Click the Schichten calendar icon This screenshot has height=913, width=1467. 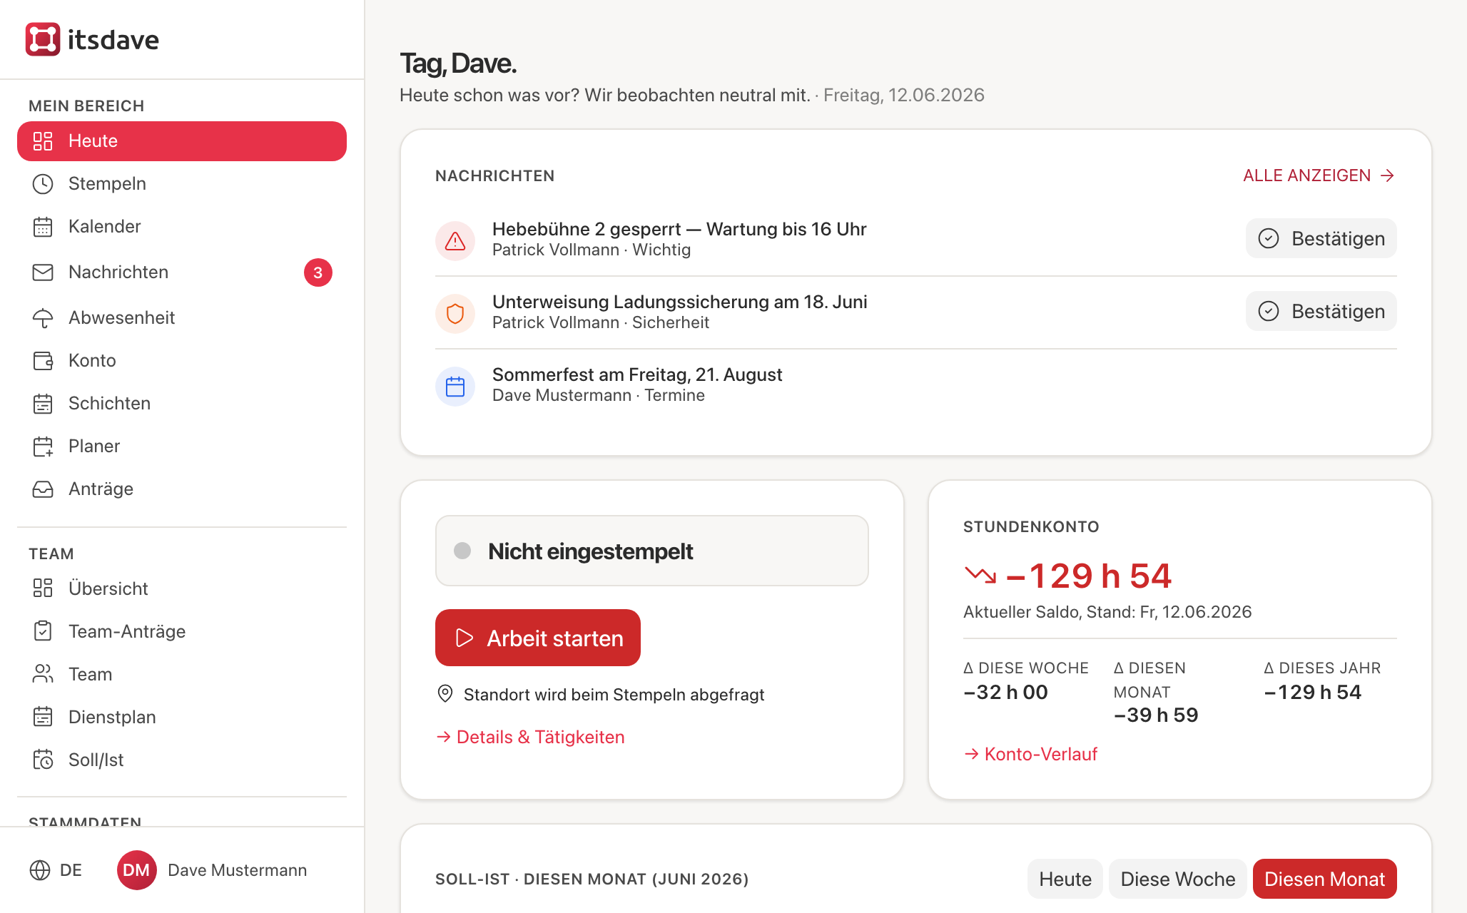[43, 404]
